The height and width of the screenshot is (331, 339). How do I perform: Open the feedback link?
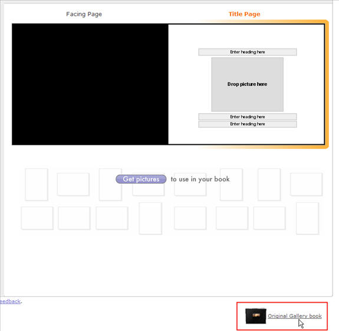pyautogui.click(x=10, y=301)
